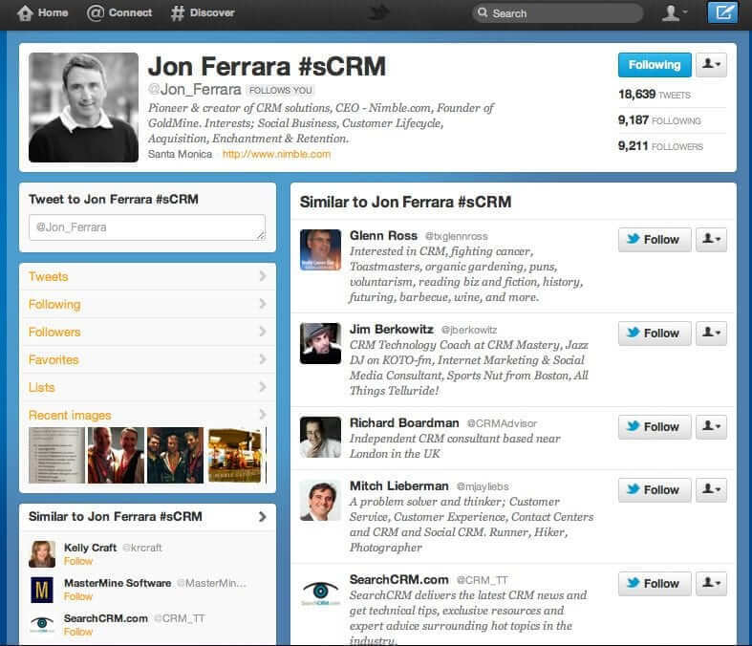Open the fourth recent image thumbnail
Viewport: 752px width, 646px height.
point(235,455)
